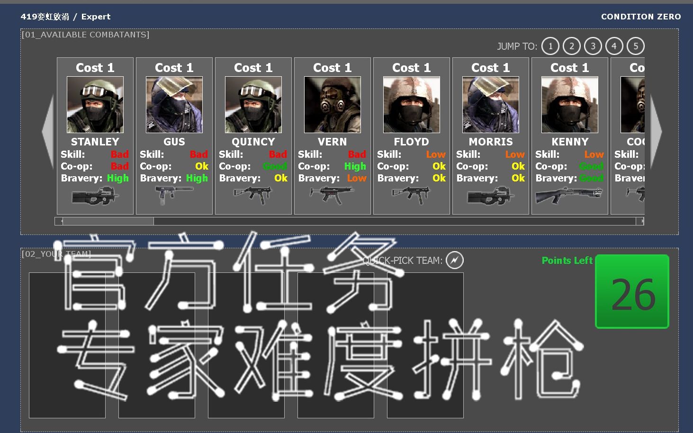
Task: Click Stanley's Cost 1 label
Action: [95, 68]
